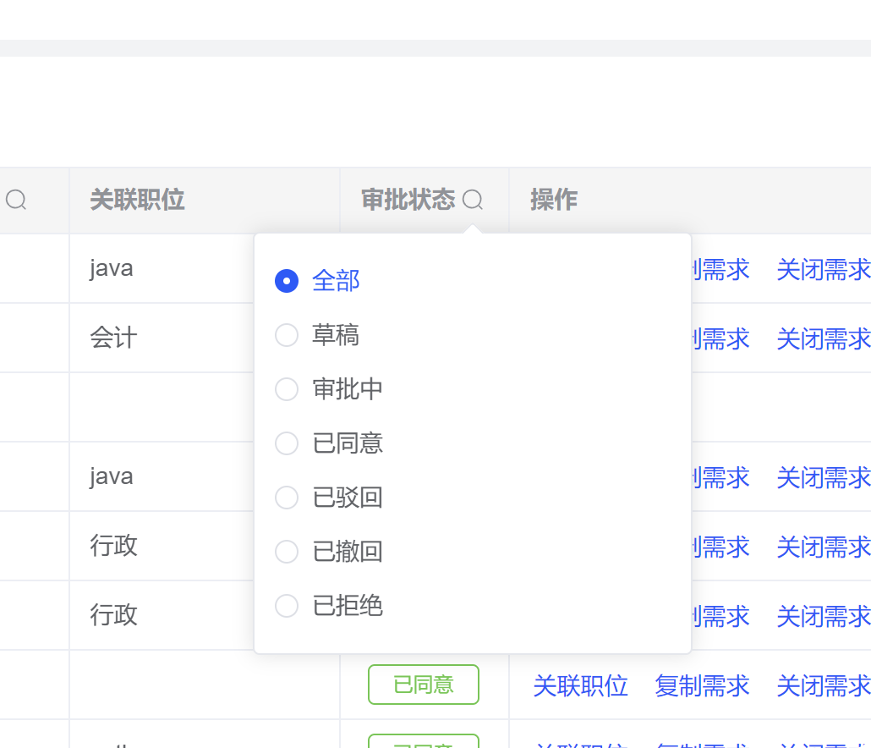Screen dimensions: 871x748
Task: Click search icon beside 审批状态 header
Action: tap(473, 200)
